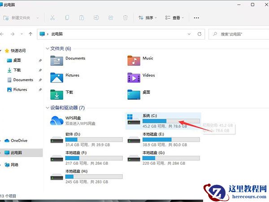Go back with the left arrow button

tap(2, 34)
